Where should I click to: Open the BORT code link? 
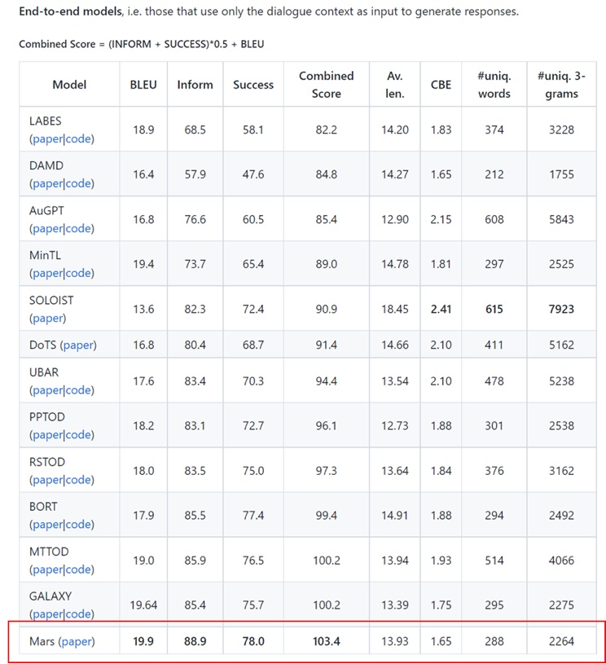[78, 525]
